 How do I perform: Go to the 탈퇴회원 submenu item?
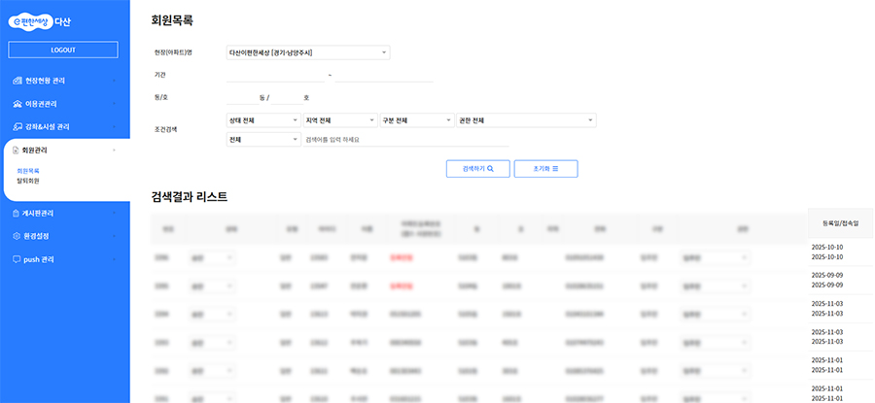point(28,181)
